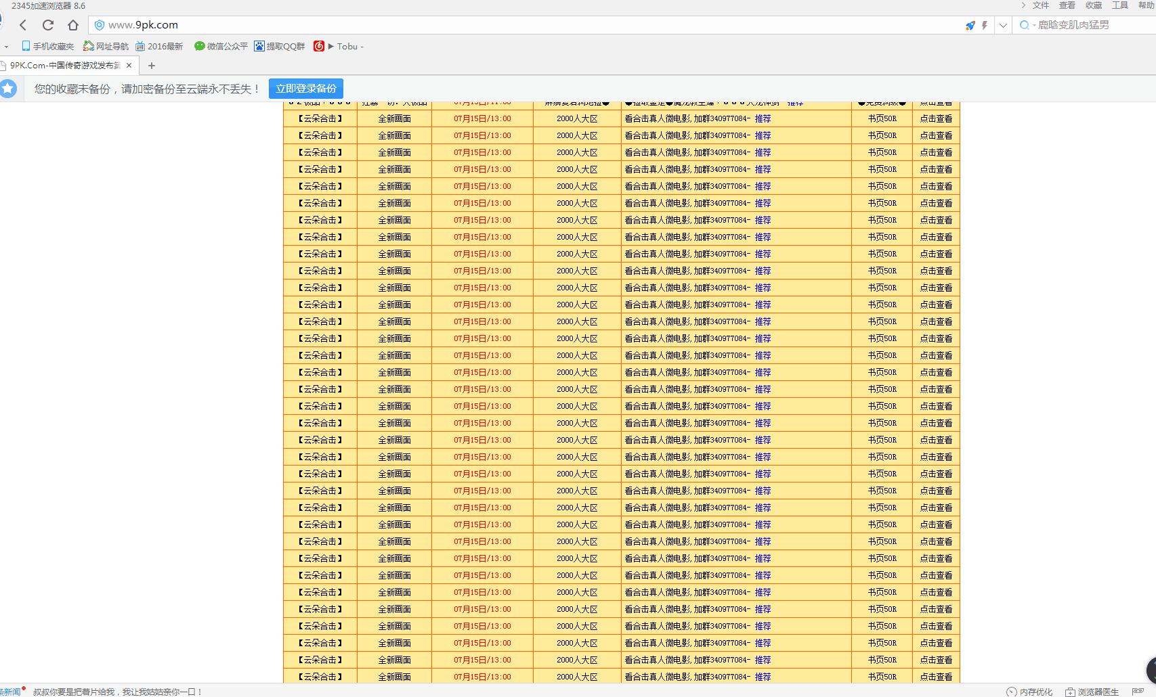Image resolution: width=1156 pixels, height=697 pixels.
Task: Open the 工具 menu
Action: click(1120, 5)
